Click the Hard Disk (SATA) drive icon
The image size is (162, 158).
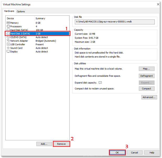coord(8,30)
